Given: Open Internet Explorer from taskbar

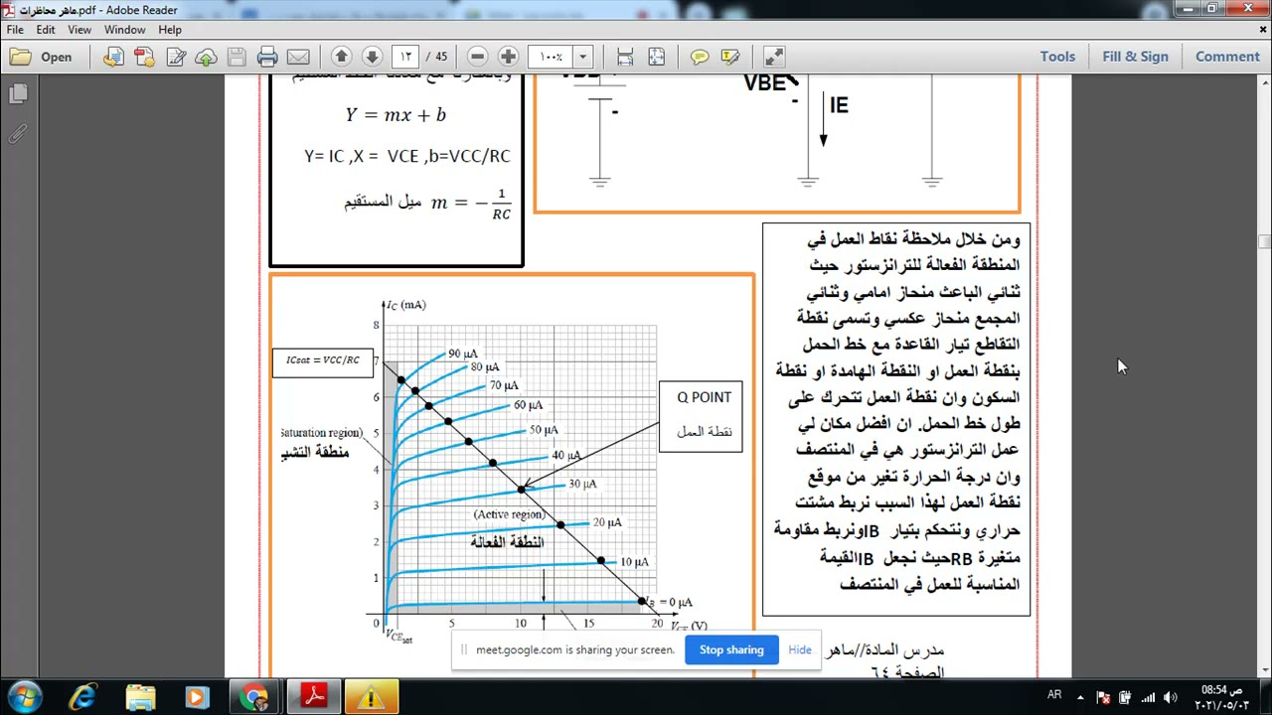Looking at the screenshot, I should pyautogui.click(x=83, y=697).
